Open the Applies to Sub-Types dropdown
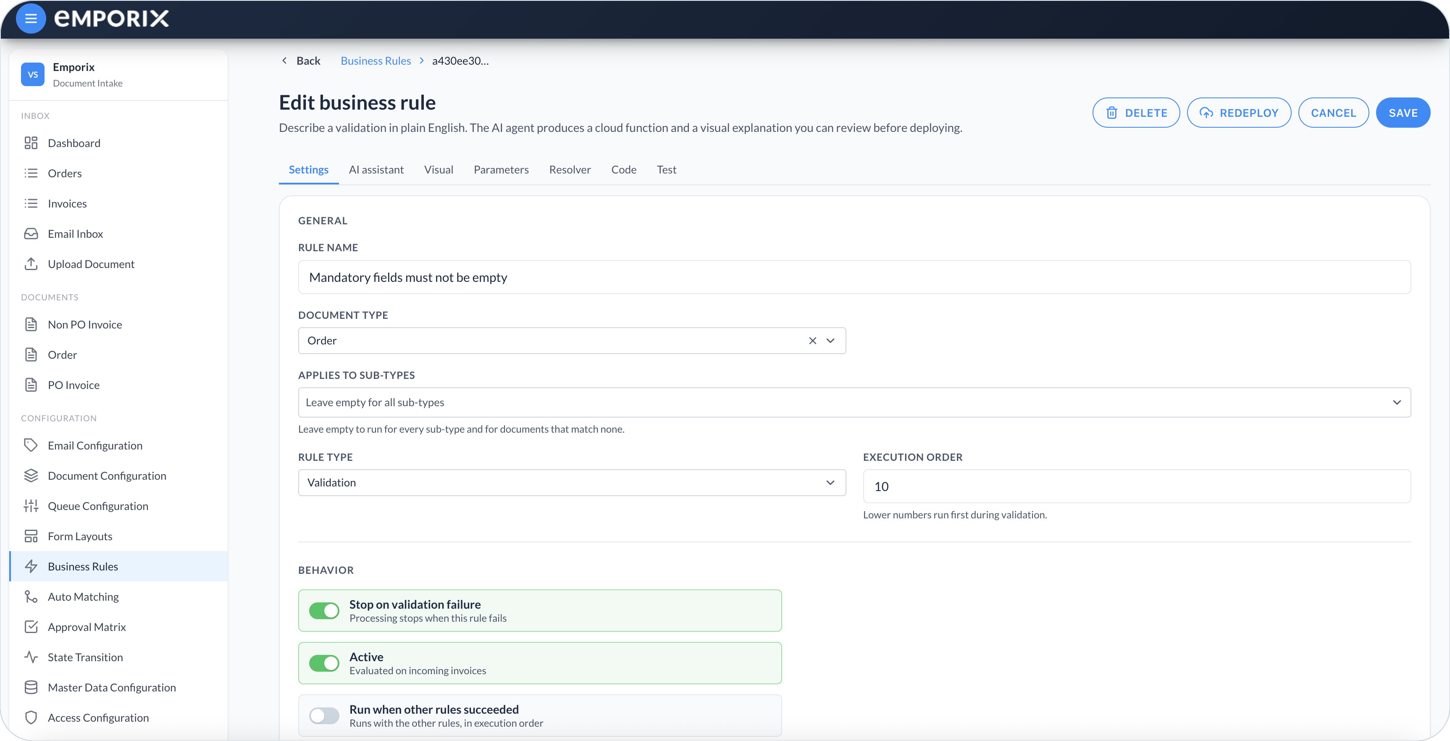 click(x=854, y=402)
